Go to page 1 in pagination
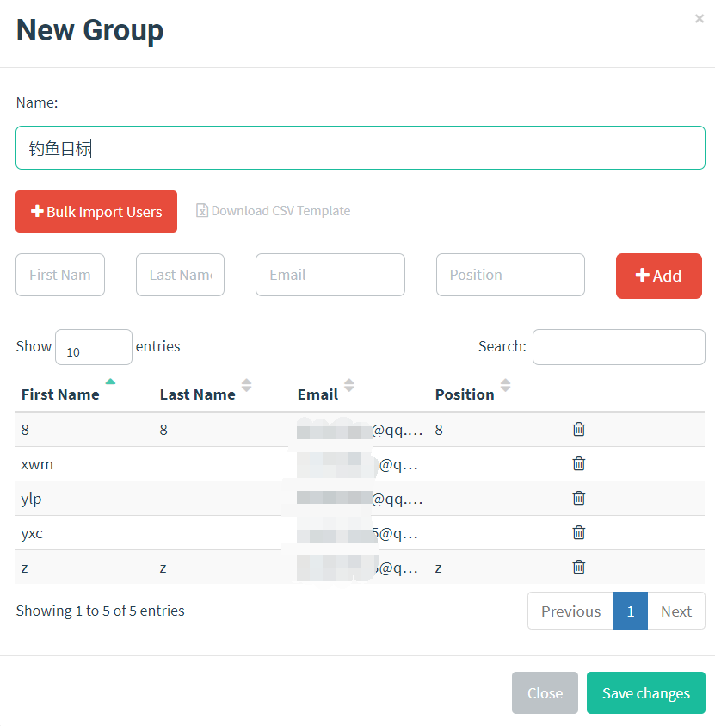The width and height of the screenshot is (715, 726). [631, 611]
